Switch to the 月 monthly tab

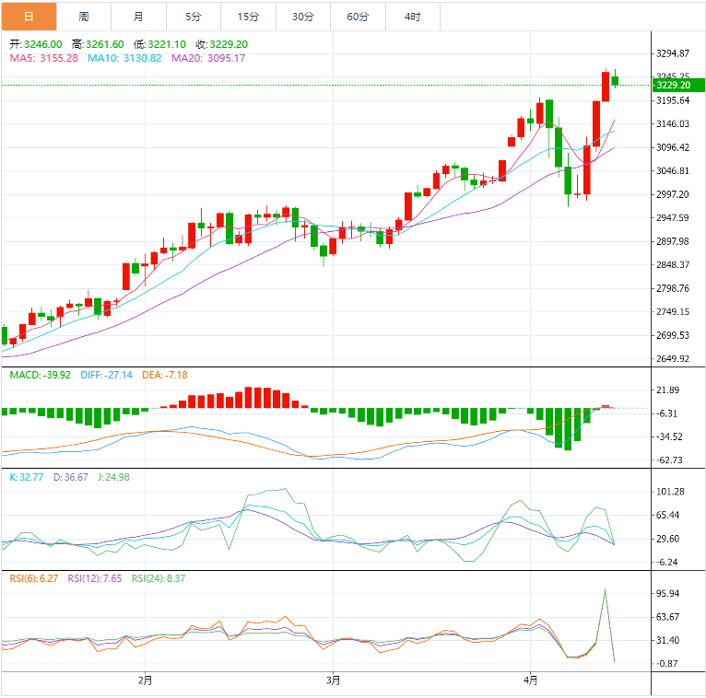click(x=138, y=17)
